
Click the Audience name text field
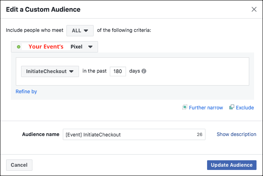pyautogui.click(x=134, y=134)
